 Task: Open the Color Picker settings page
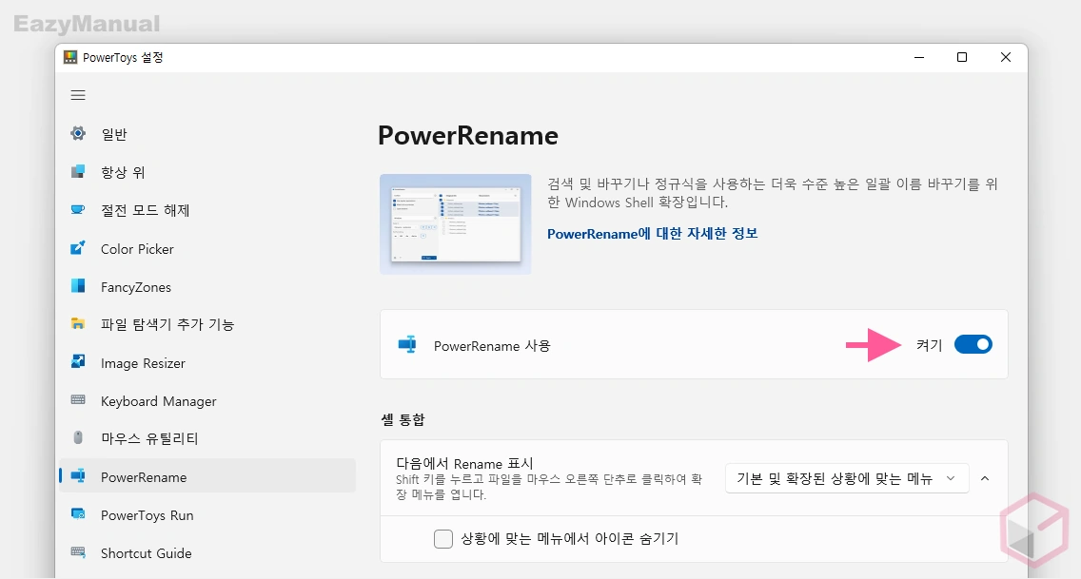pyautogui.click(x=207, y=248)
